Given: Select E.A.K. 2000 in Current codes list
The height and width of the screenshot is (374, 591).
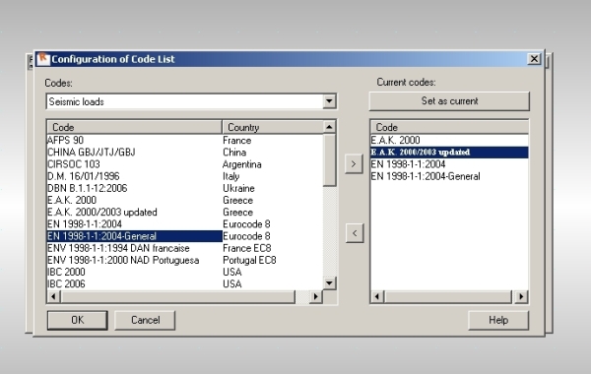Looking at the screenshot, I should (449, 141).
